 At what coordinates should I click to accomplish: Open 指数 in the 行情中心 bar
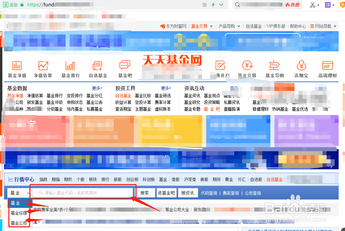tap(44, 179)
